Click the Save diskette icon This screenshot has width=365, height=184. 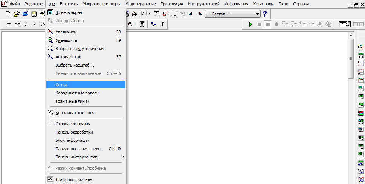pos(34,14)
